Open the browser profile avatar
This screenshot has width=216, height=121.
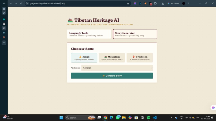(x=184, y=3)
